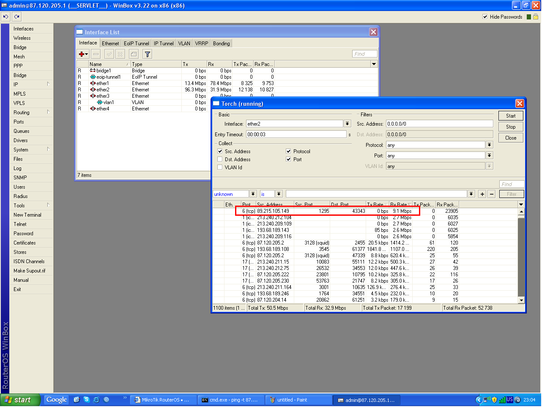Switch to the EoIP Tunnel tab

[x=136, y=44]
